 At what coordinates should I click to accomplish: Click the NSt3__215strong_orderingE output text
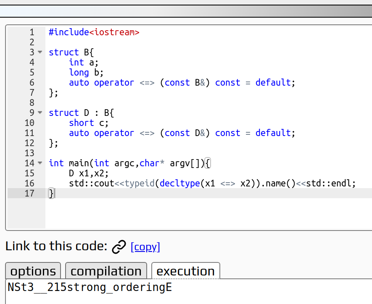tap(90, 287)
